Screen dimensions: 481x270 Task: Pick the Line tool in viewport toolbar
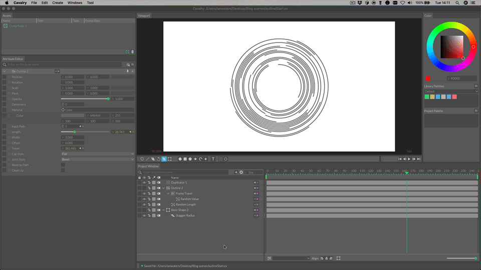[147, 159]
